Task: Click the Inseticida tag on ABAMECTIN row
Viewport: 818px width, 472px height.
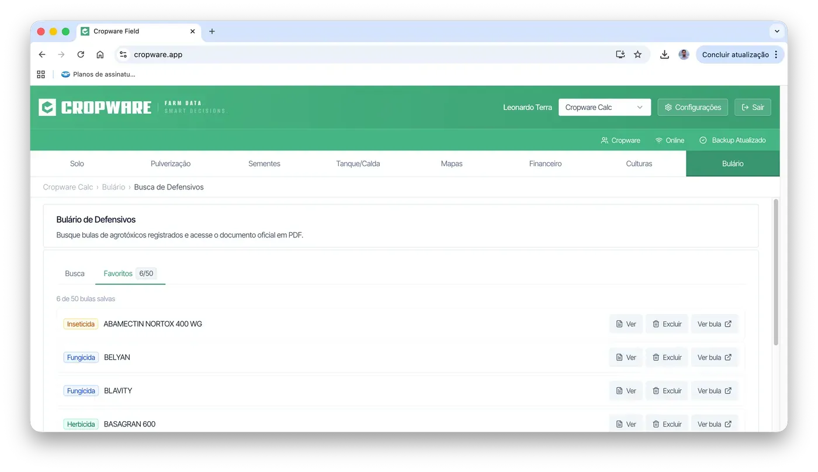Action: (81, 324)
